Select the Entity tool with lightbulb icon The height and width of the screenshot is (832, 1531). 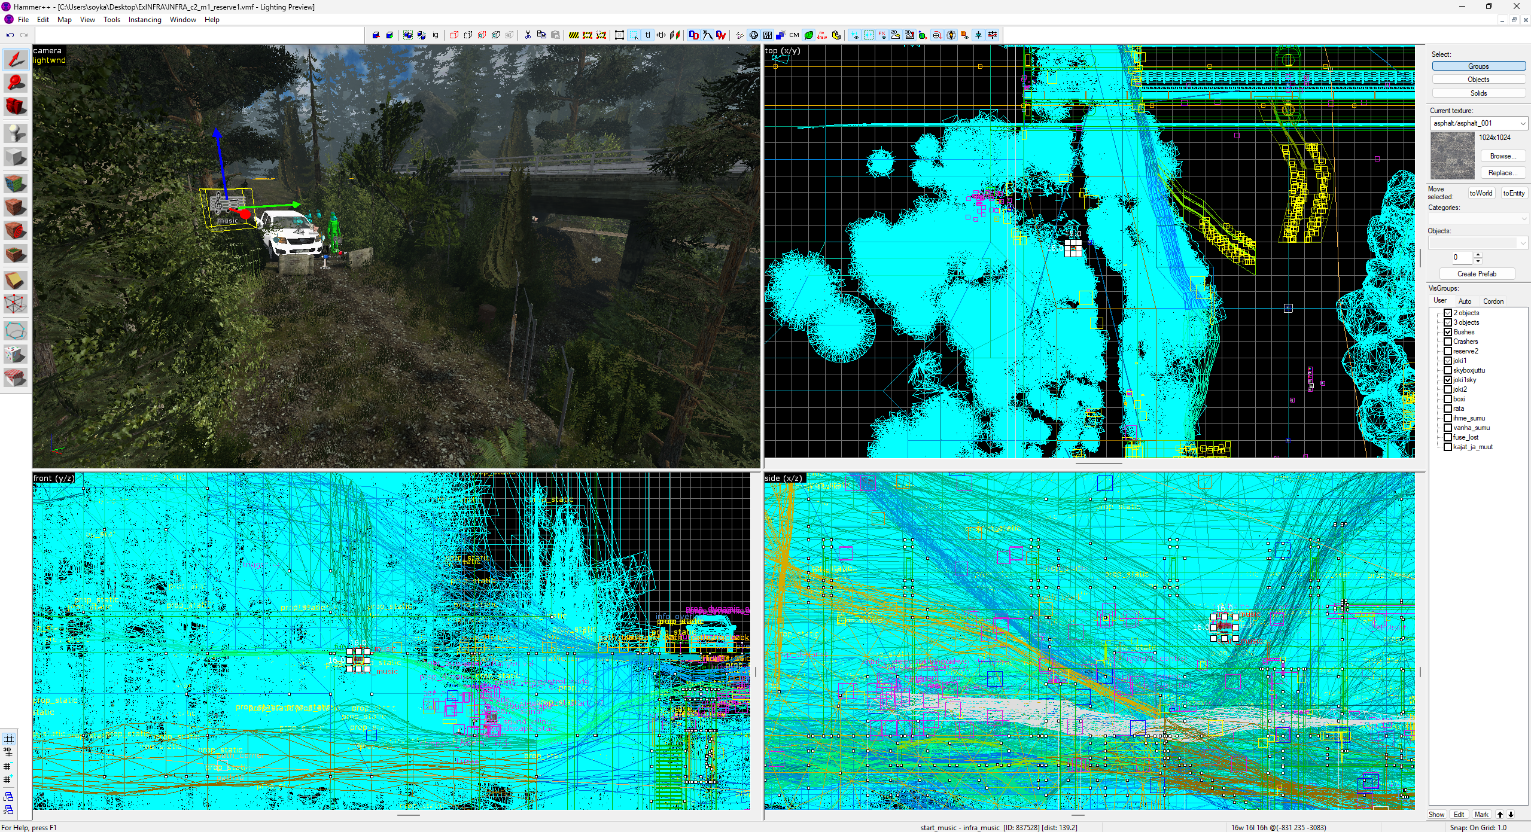(x=16, y=132)
